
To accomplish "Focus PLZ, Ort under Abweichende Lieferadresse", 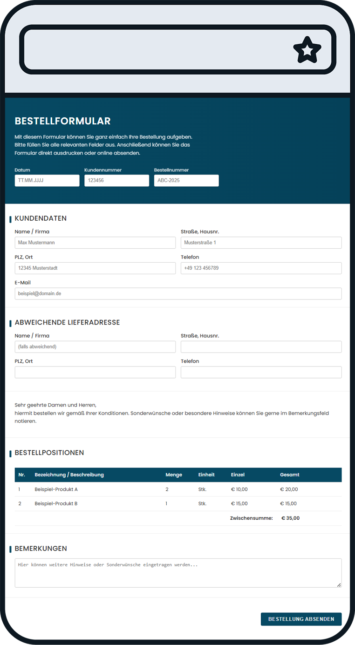I will [95, 372].
